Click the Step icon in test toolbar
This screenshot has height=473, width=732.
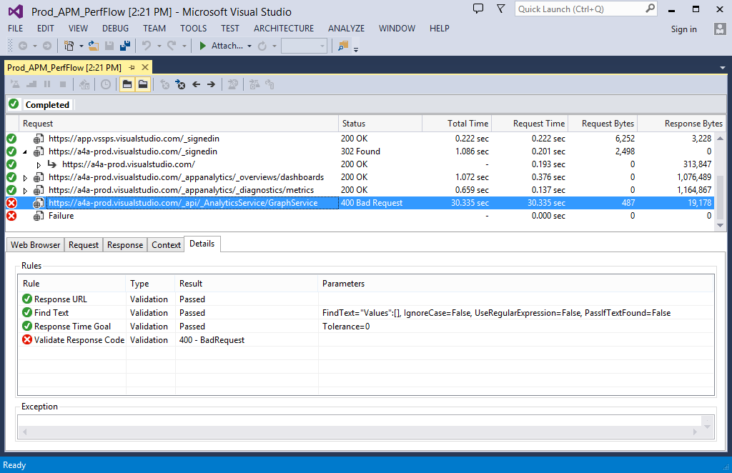tap(31, 84)
